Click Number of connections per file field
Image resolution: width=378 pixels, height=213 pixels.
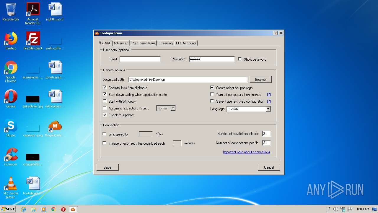tap(267, 143)
